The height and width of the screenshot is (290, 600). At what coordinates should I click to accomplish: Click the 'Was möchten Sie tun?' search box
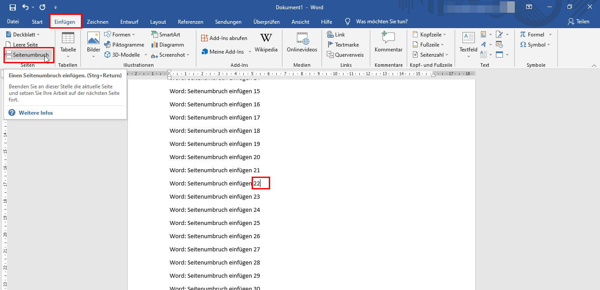(381, 22)
